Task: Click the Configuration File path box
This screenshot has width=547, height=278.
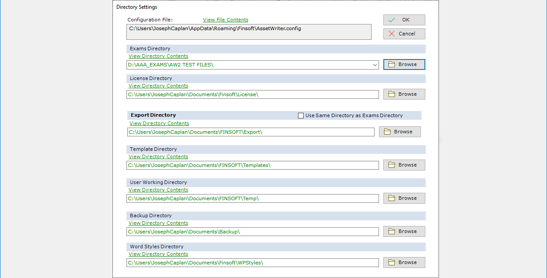Action: [x=249, y=32]
